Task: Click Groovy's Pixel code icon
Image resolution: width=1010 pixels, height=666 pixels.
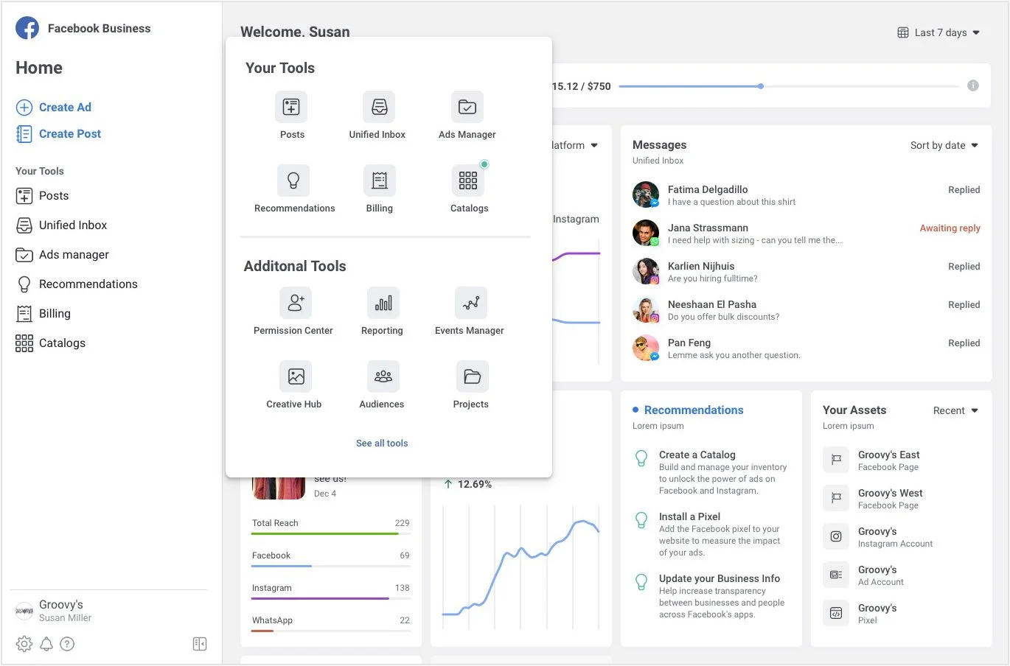Action: (x=836, y=613)
